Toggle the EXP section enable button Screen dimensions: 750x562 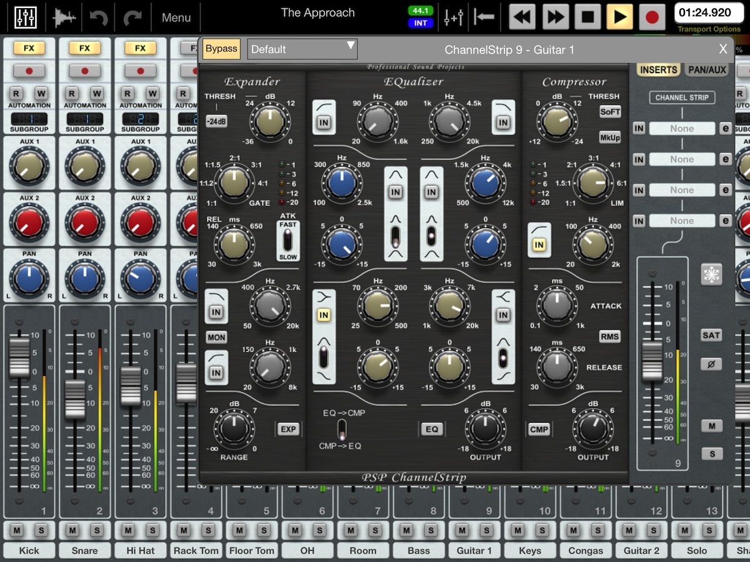(288, 429)
